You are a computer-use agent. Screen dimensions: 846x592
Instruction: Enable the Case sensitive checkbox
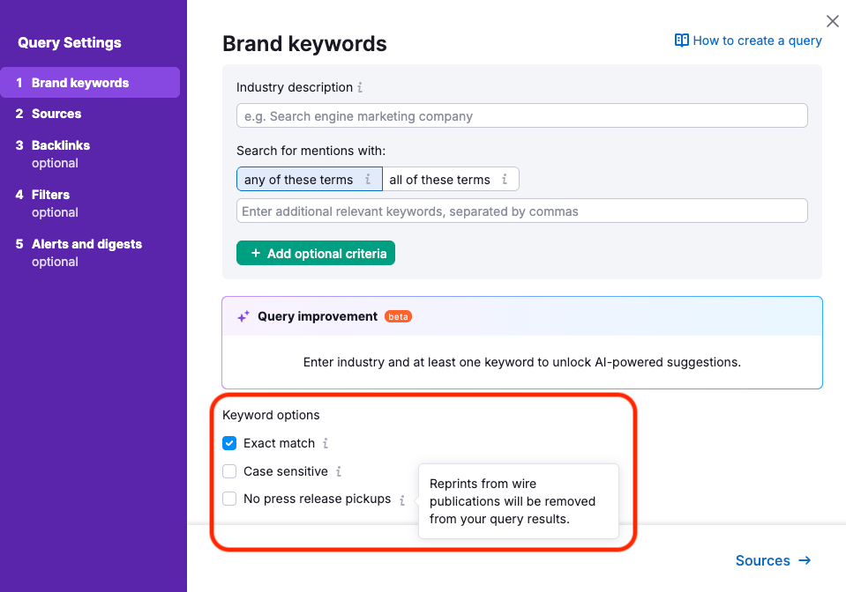coord(229,471)
